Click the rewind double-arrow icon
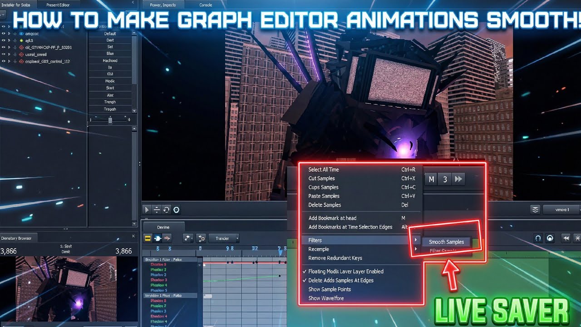581x327 pixels. [x=566, y=238]
